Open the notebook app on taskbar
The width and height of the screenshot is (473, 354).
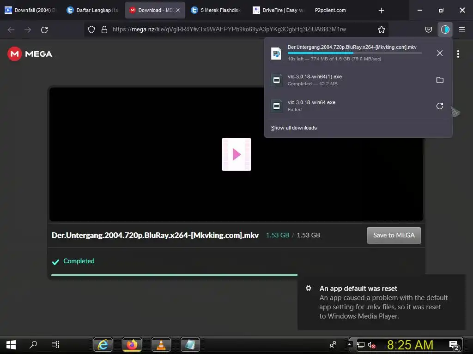click(x=190, y=345)
